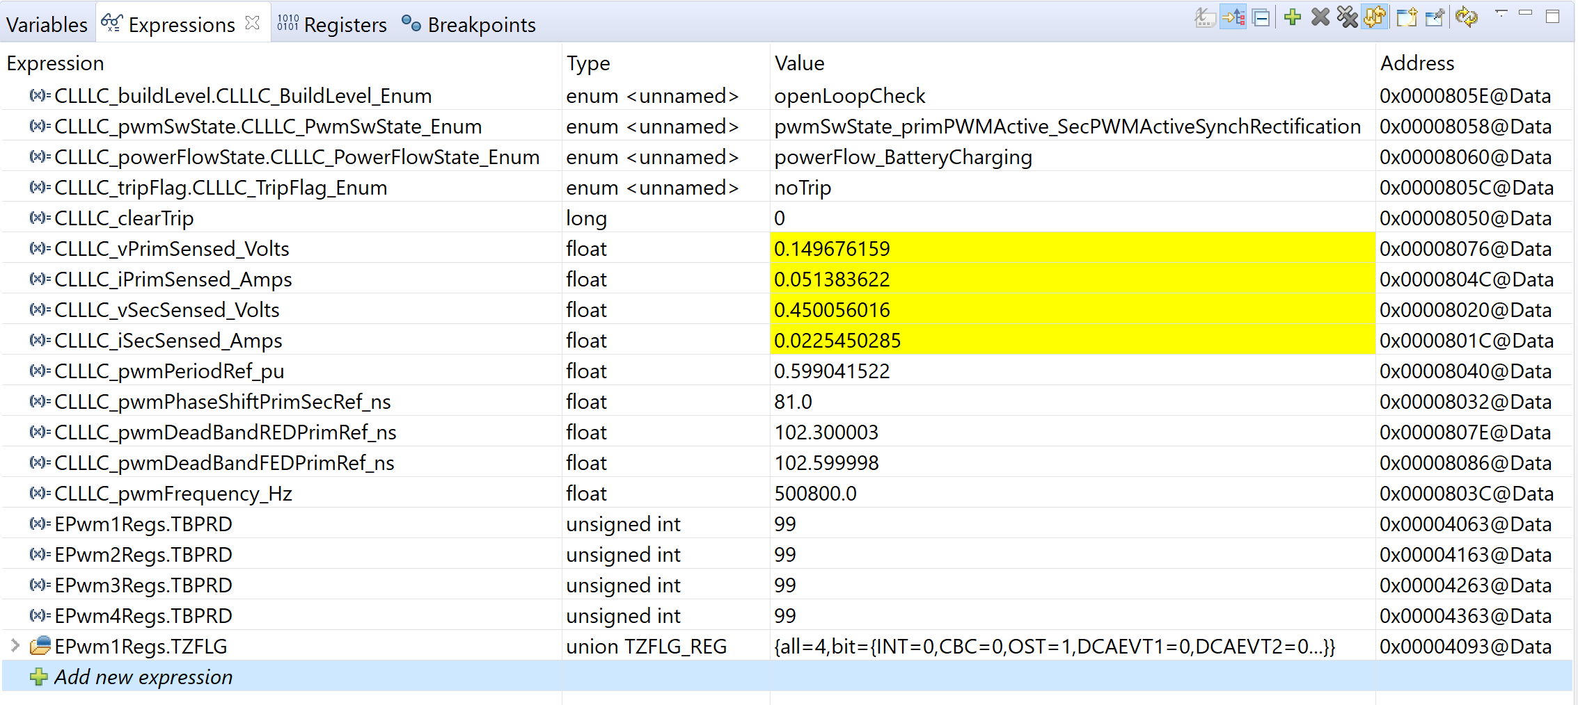Image resolution: width=1578 pixels, height=705 pixels.
Task: Click variable icon beside CLLLC_vPrimSensed_Volts
Action: 40,248
